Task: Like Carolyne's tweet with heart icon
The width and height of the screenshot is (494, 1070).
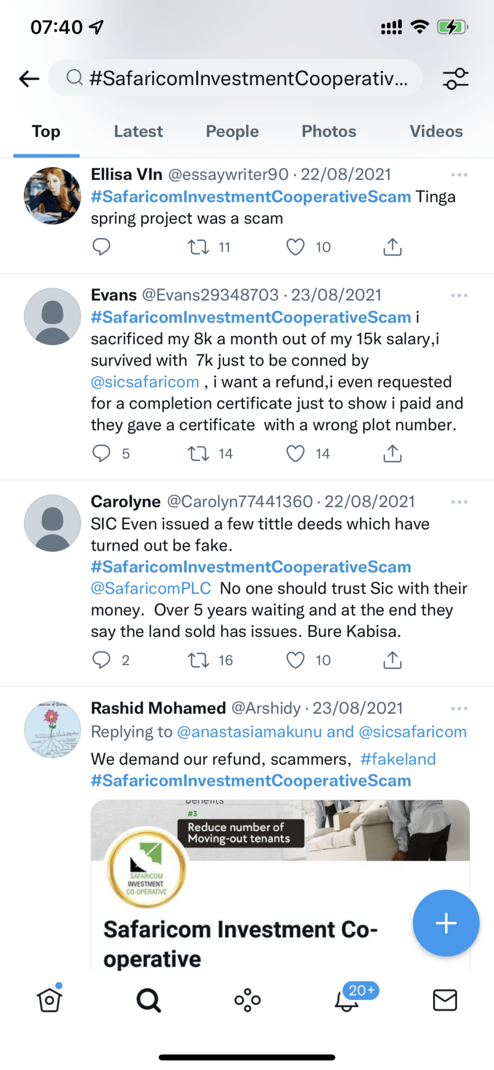Action: click(x=295, y=660)
